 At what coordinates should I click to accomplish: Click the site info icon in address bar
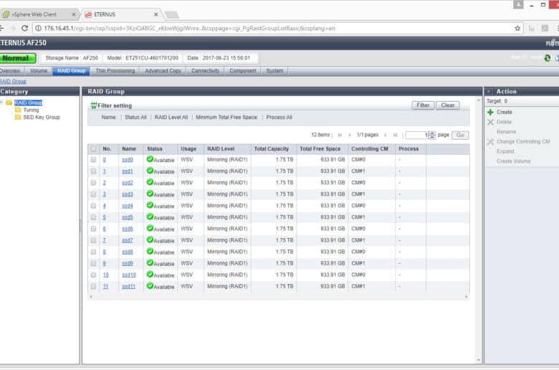coord(38,28)
